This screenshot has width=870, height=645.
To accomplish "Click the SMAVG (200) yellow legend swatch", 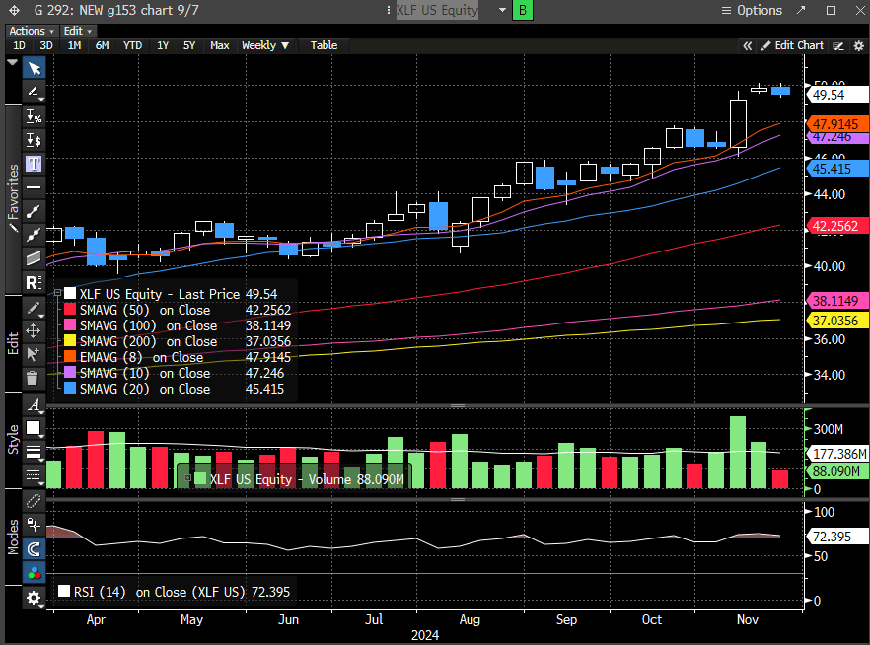I will click(x=70, y=340).
